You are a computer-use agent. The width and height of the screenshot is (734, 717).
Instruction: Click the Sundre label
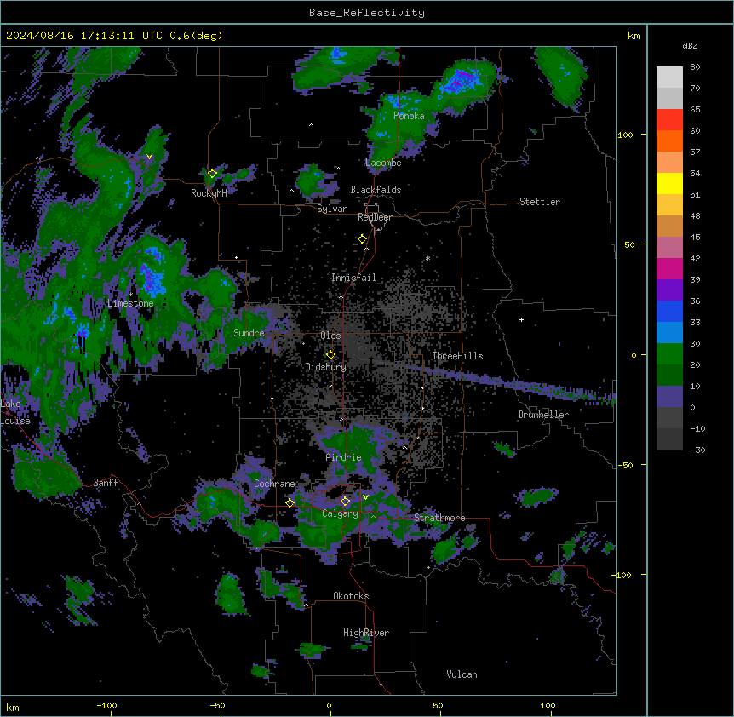pyautogui.click(x=249, y=333)
